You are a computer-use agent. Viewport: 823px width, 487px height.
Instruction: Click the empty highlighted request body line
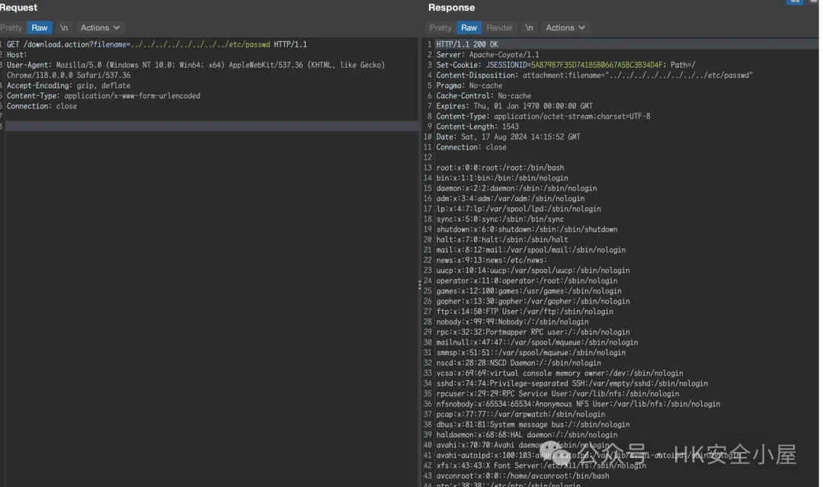coord(212,127)
